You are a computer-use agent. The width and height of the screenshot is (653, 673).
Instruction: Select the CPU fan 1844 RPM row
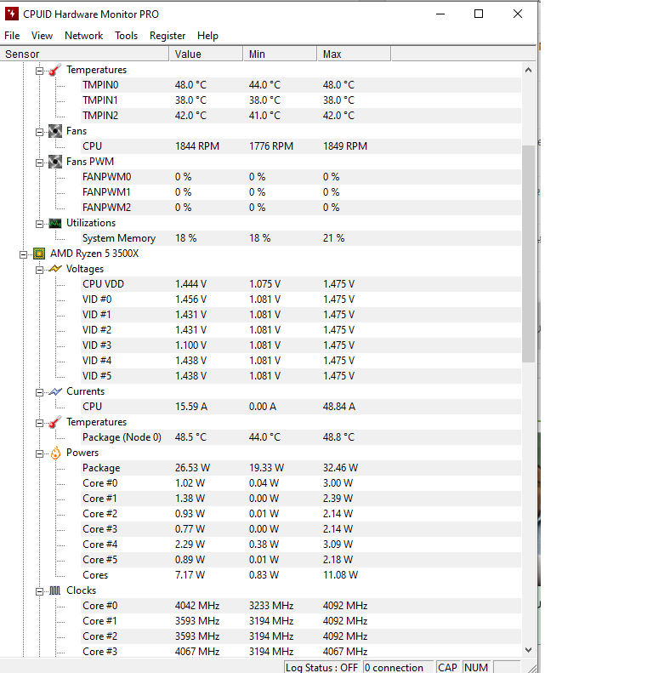pyautogui.click(x=301, y=146)
